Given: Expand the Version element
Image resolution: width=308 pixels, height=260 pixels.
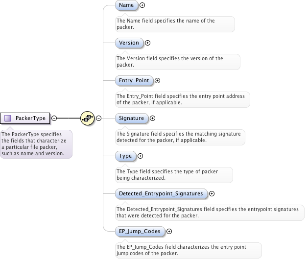Looking at the screenshot, I should point(147,43).
